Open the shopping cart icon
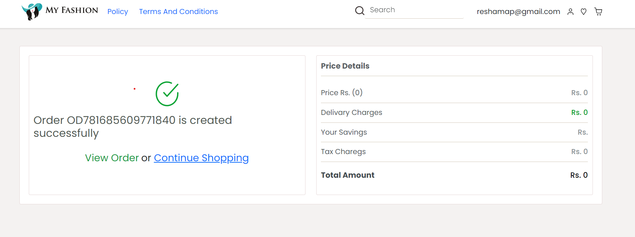This screenshot has width=635, height=237. (598, 12)
